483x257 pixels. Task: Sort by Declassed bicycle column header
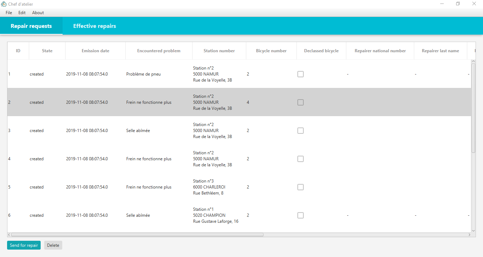click(321, 51)
